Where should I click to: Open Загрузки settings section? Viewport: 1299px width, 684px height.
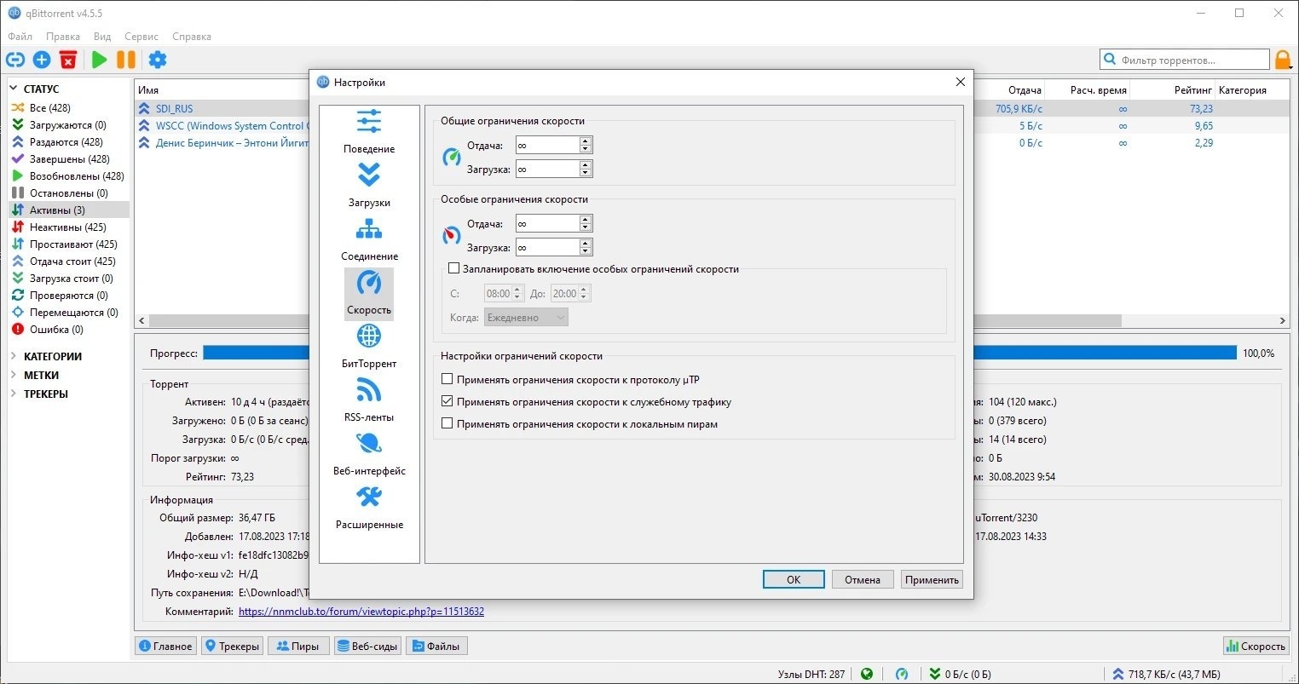click(369, 185)
